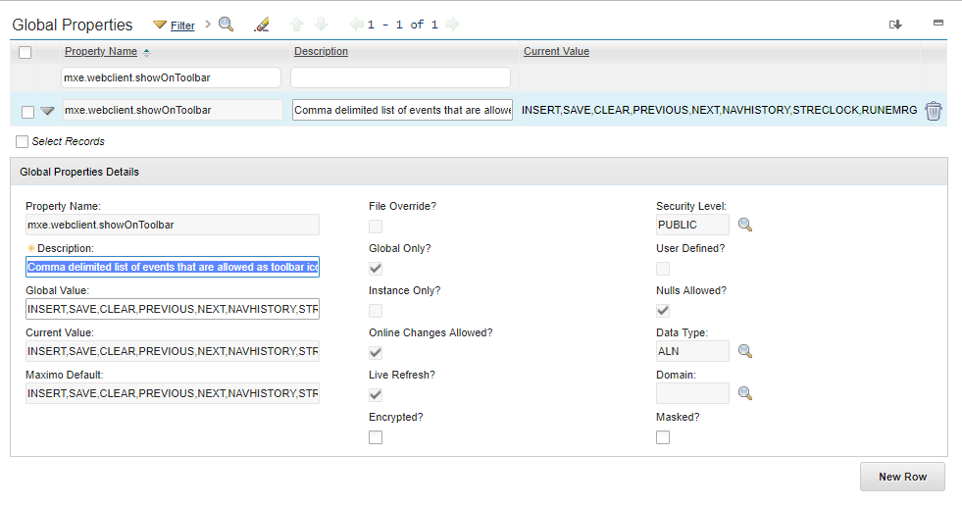Click the next row down arrow
962x507 pixels.
pyautogui.click(x=321, y=25)
